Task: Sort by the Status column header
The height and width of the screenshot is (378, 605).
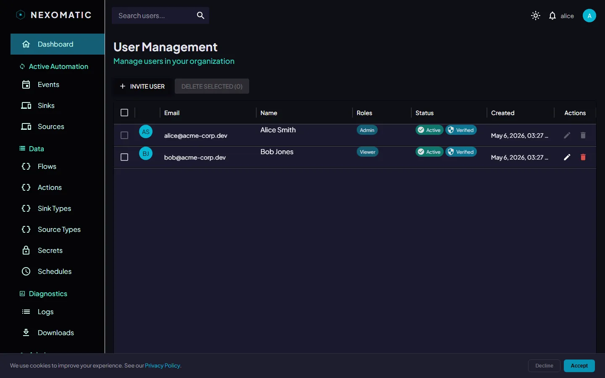Action: coord(424,113)
